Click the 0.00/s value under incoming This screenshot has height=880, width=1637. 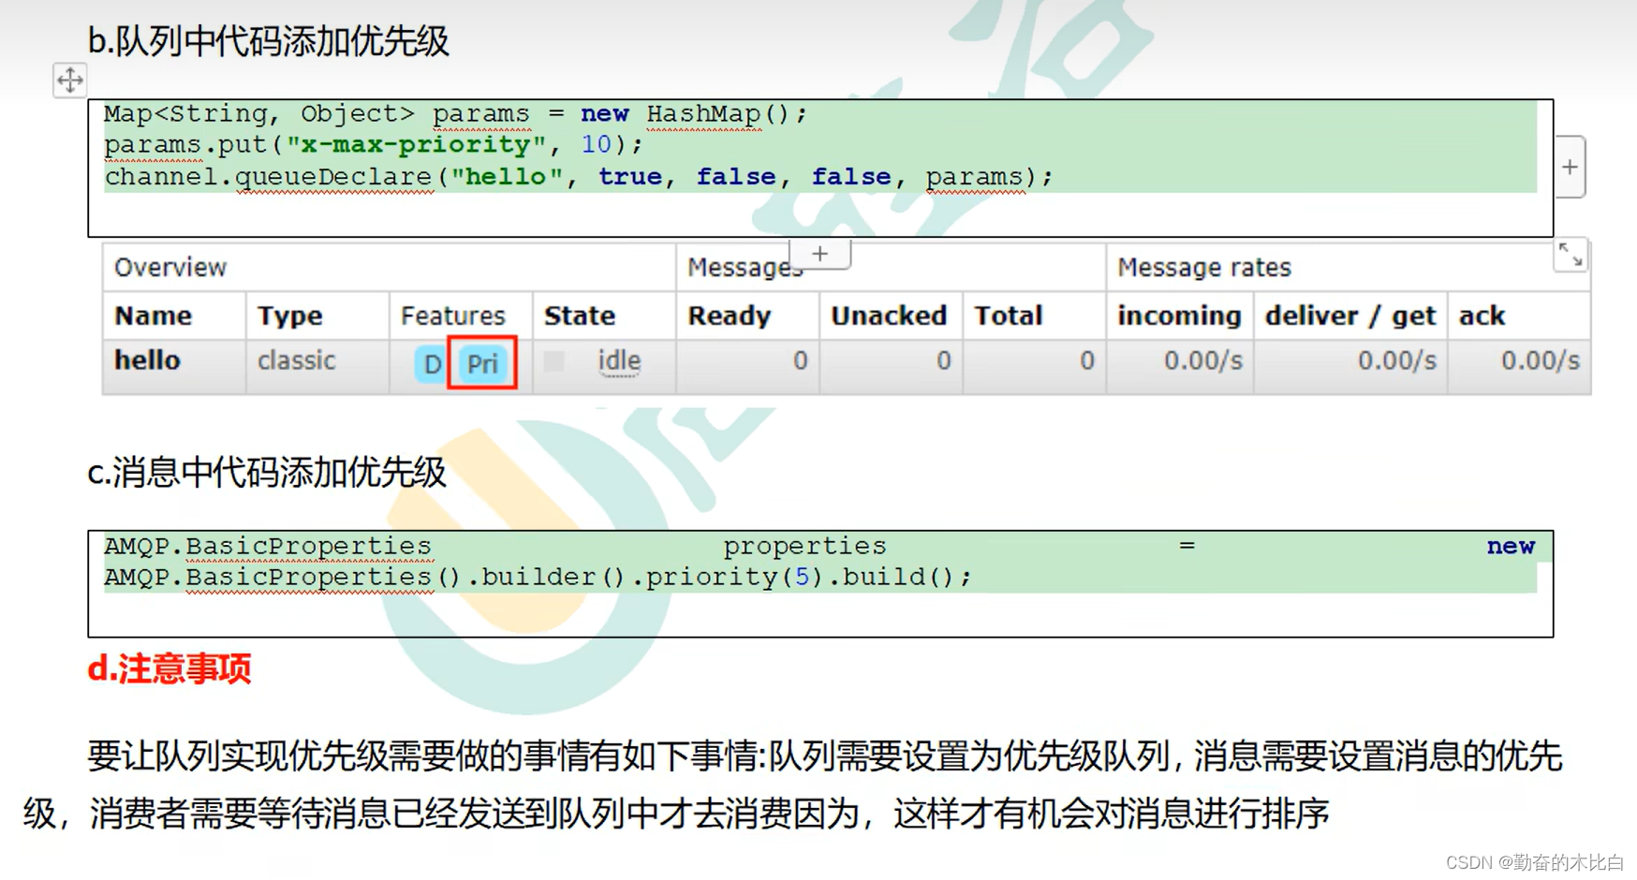tap(1203, 360)
